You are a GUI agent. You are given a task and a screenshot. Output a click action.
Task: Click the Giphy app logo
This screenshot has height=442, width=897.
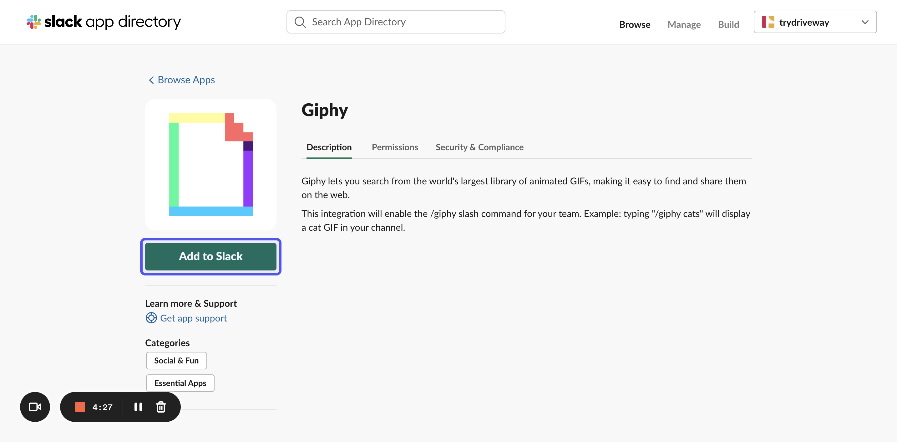tap(211, 165)
